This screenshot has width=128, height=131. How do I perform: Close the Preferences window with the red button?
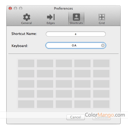point(10,8)
